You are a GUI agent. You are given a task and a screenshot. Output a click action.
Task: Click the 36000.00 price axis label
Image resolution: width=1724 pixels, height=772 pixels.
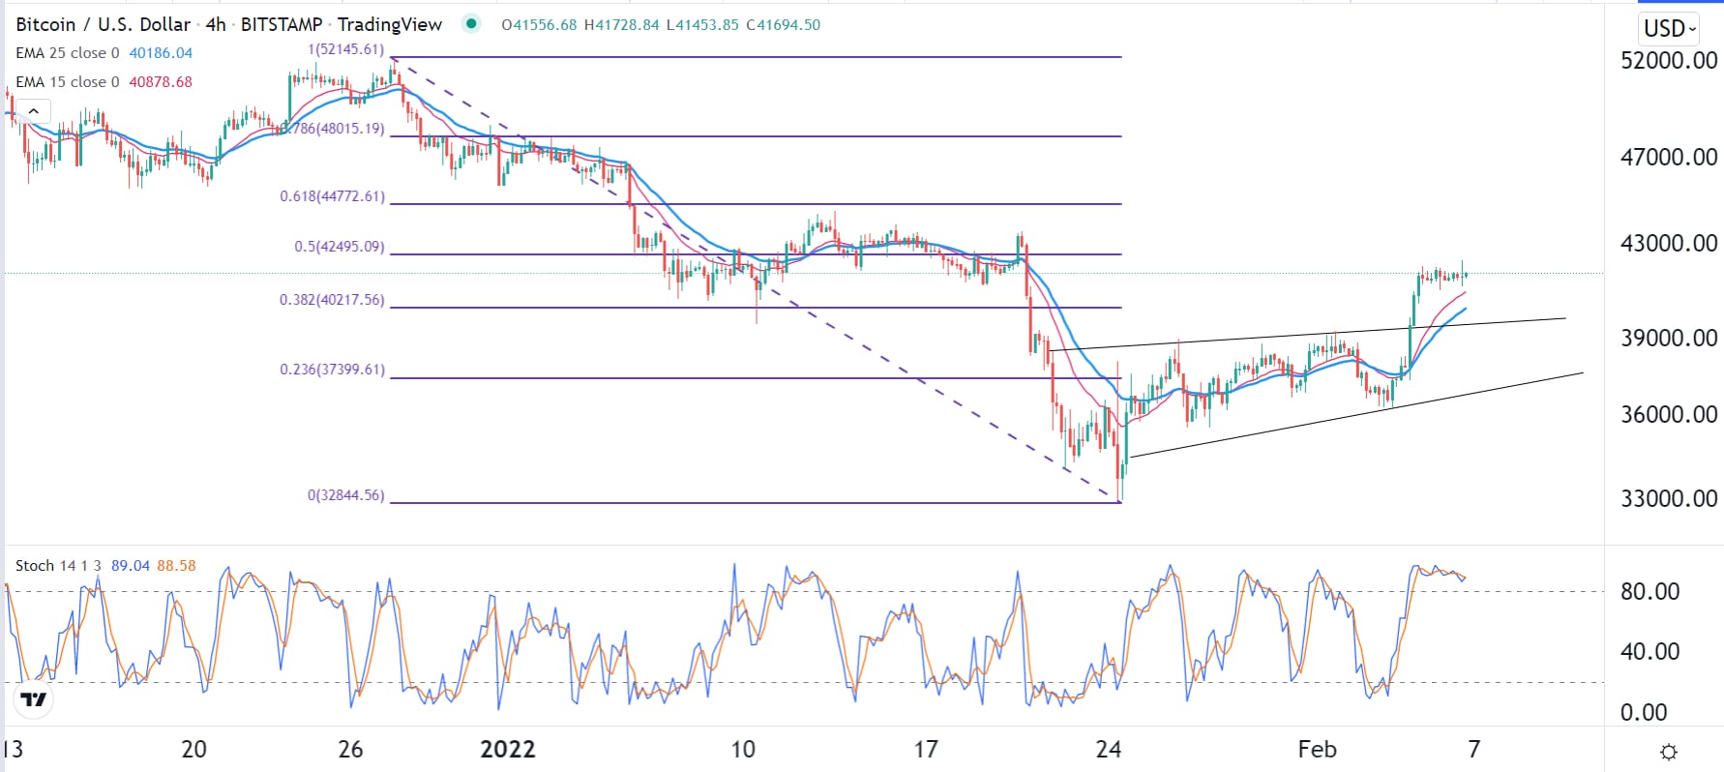click(1669, 414)
